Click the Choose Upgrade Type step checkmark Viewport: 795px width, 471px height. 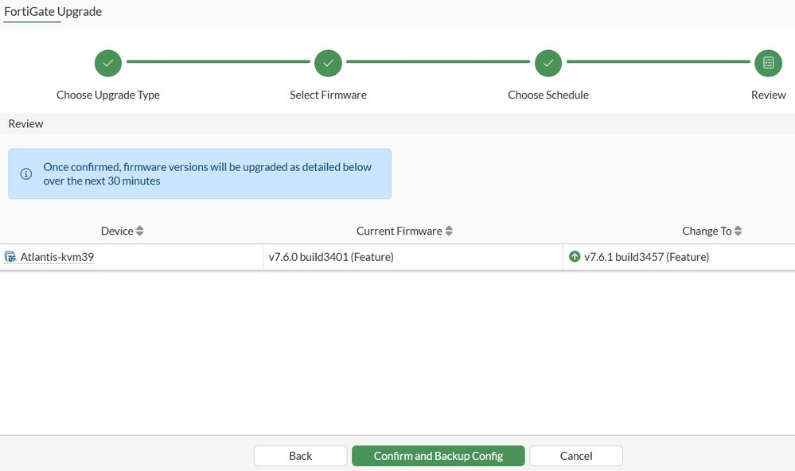click(108, 63)
